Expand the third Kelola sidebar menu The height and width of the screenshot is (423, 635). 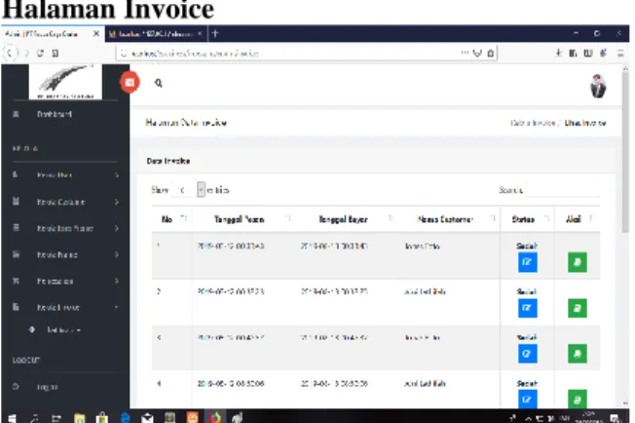65,228
